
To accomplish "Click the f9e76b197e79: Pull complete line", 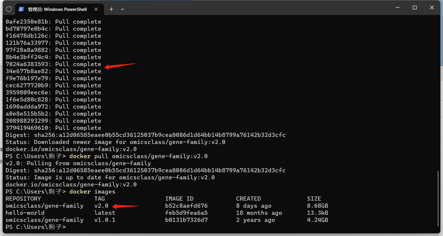I will (53, 78).
